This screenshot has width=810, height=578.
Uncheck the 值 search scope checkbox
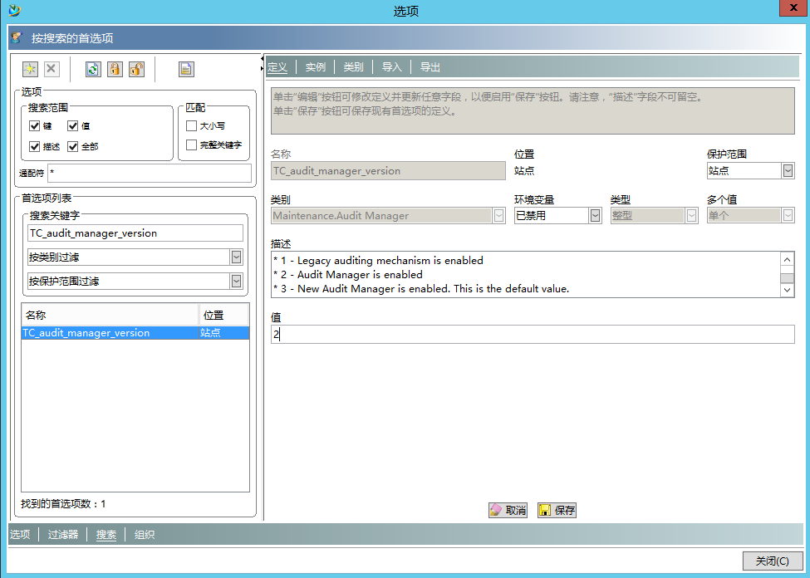73,125
